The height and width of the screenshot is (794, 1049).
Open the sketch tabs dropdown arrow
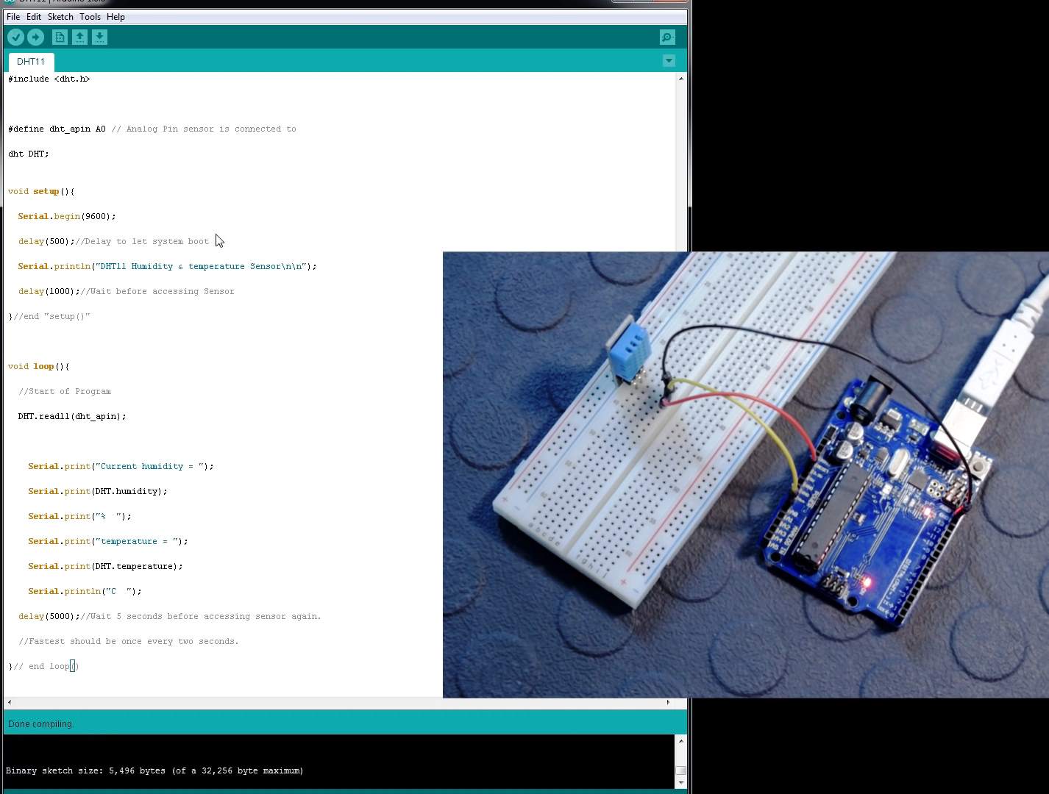pyautogui.click(x=668, y=60)
